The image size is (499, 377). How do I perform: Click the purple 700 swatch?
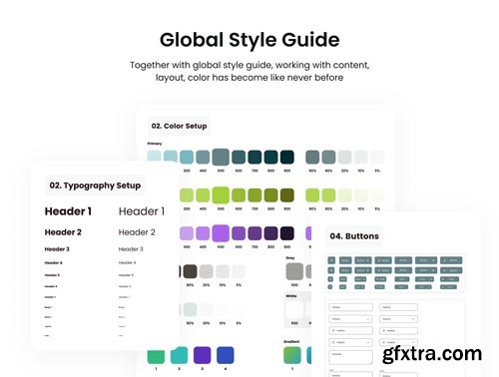click(x=254, y=233)
